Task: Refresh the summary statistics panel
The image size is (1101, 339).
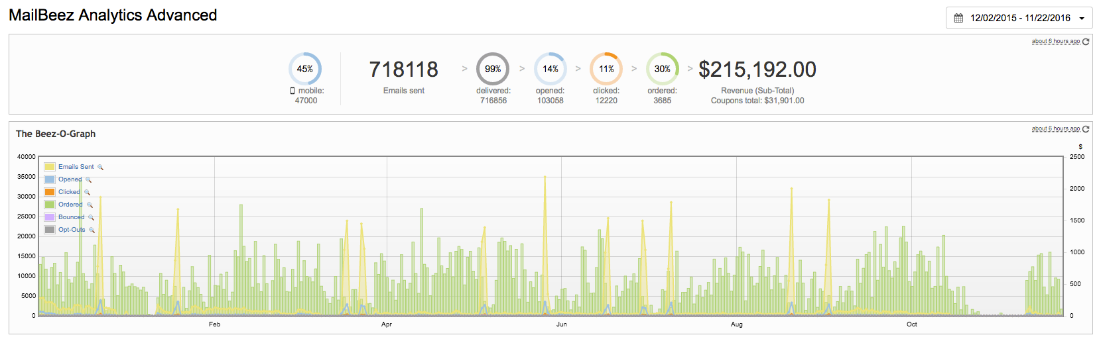Action: (1086, 41)
